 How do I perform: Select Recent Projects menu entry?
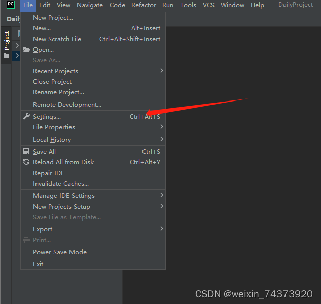(93, 71)
